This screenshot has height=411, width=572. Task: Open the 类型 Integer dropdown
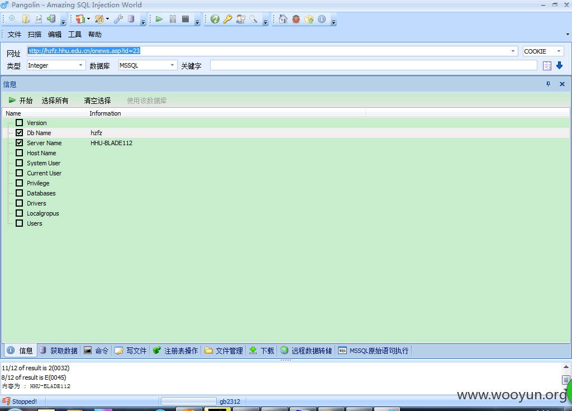pyautogui.click(x=80, y=65)
